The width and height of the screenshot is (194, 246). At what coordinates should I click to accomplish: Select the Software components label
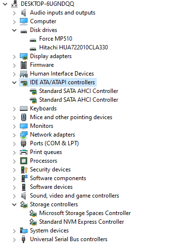tap(58, 178)
